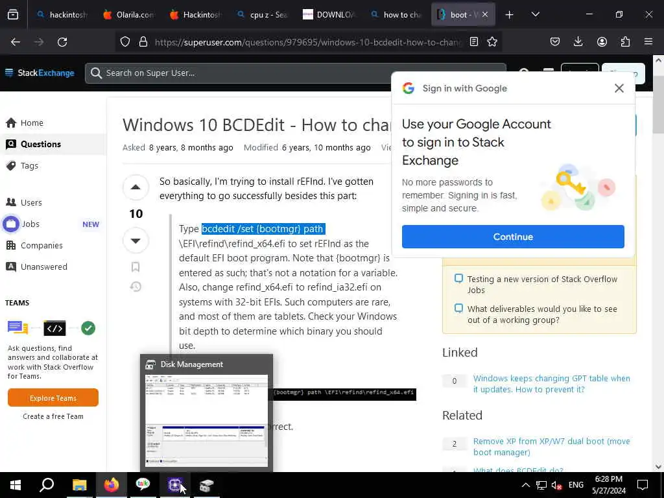Click the Explore Teams button
The image size is (664, 498).
(53, 398)
